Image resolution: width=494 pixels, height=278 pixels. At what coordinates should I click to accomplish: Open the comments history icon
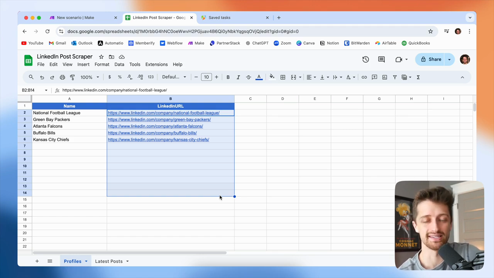(x=381, y=59)
